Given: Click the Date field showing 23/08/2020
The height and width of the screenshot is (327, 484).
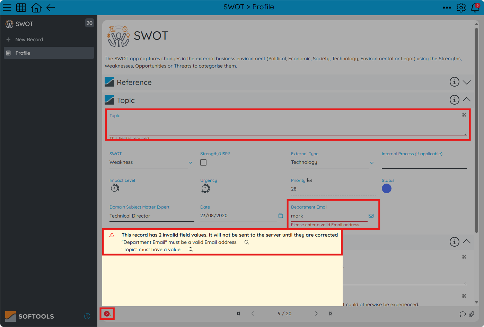Looking at the screenshot, I should tap(239, 216).
